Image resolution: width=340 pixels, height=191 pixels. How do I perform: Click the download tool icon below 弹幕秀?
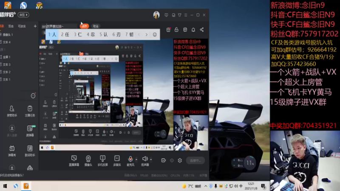[12, 168]
